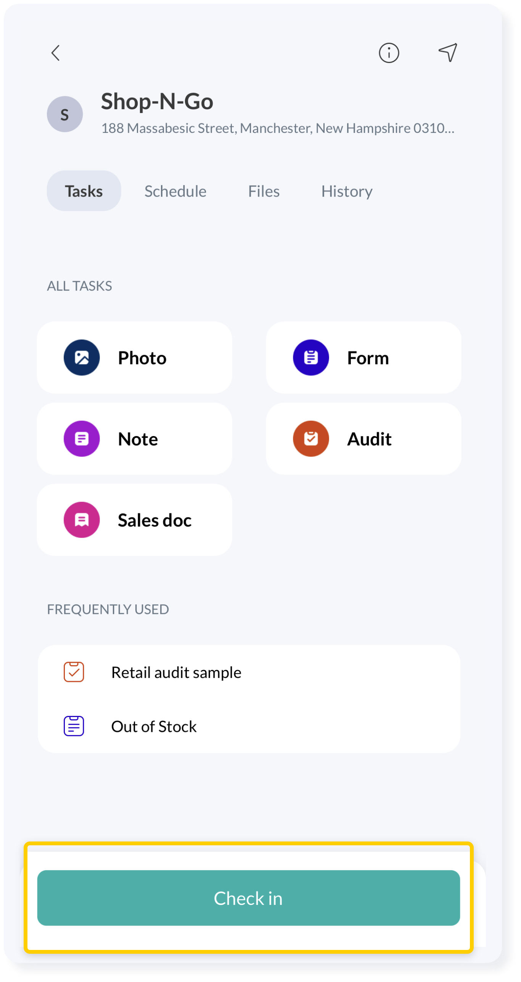
Task: Select the Audit task icon
Action: point(311,439)
